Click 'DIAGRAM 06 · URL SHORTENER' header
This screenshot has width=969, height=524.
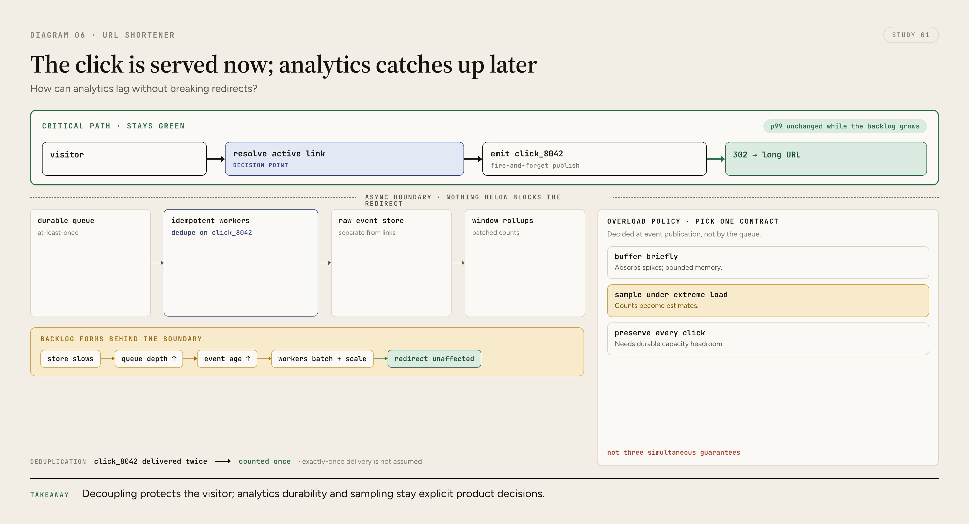[x=102, y=35]
